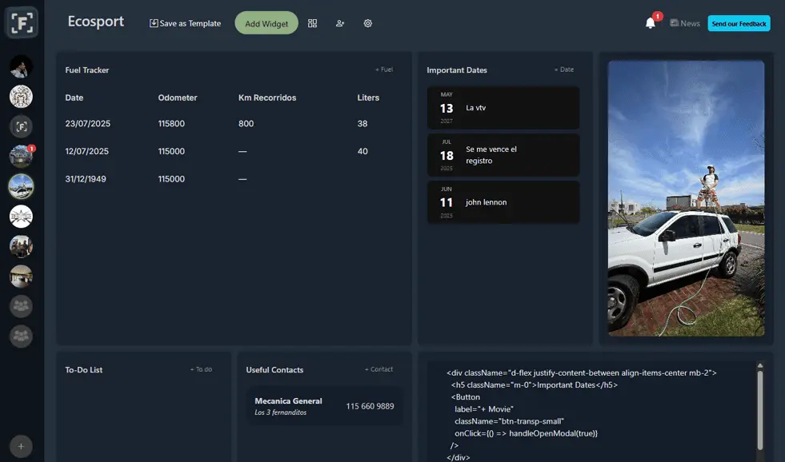Click the Odometer column header
Viewport: 785px width, 462px height.
click(178, 98)
